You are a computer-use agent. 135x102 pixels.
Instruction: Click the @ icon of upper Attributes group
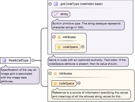(x=59, y=37)
